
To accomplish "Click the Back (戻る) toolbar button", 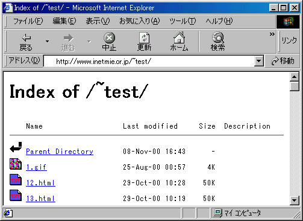I will pos(26,42).
